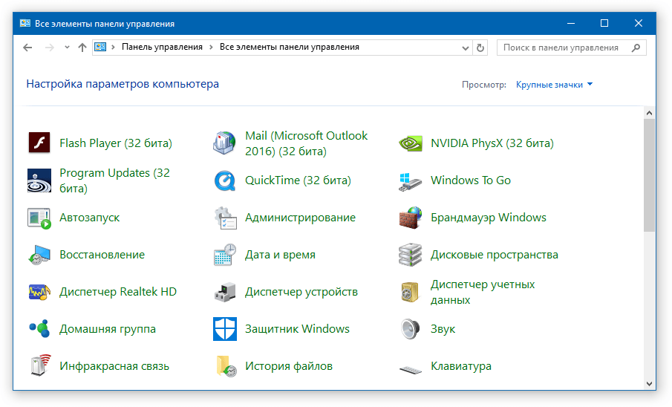Screen dimensions: 672x407
Task: Open the Windows To Go icon
Action: [410, 180]
